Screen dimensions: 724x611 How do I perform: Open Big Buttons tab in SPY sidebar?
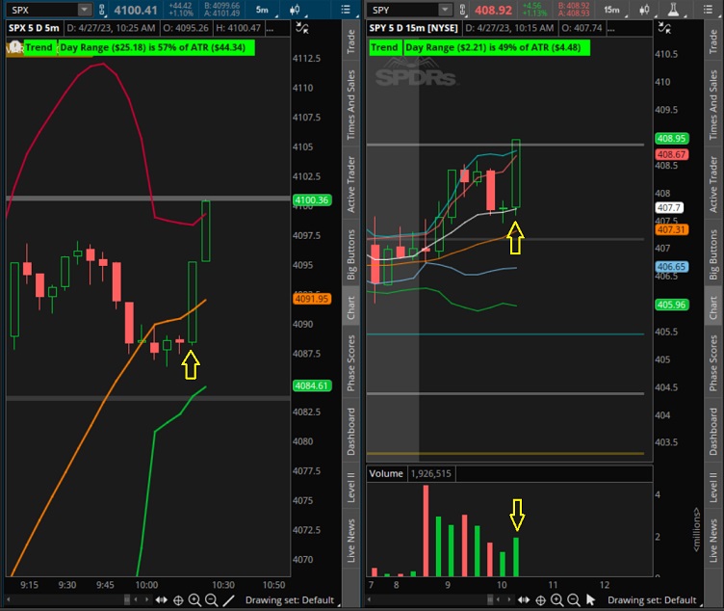(713, 254)
